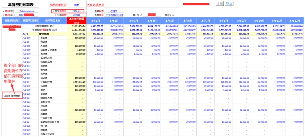Click the red 本年费用预算合计 header
Screen dimensions: 305x137
77,21
